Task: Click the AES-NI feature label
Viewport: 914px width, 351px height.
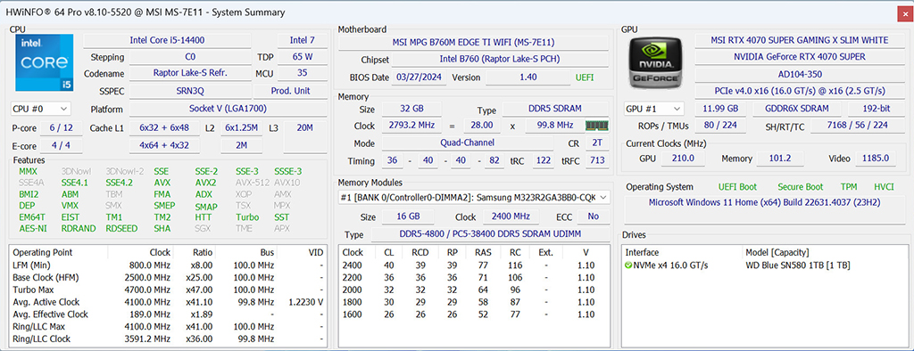Action: pos(33,228)
